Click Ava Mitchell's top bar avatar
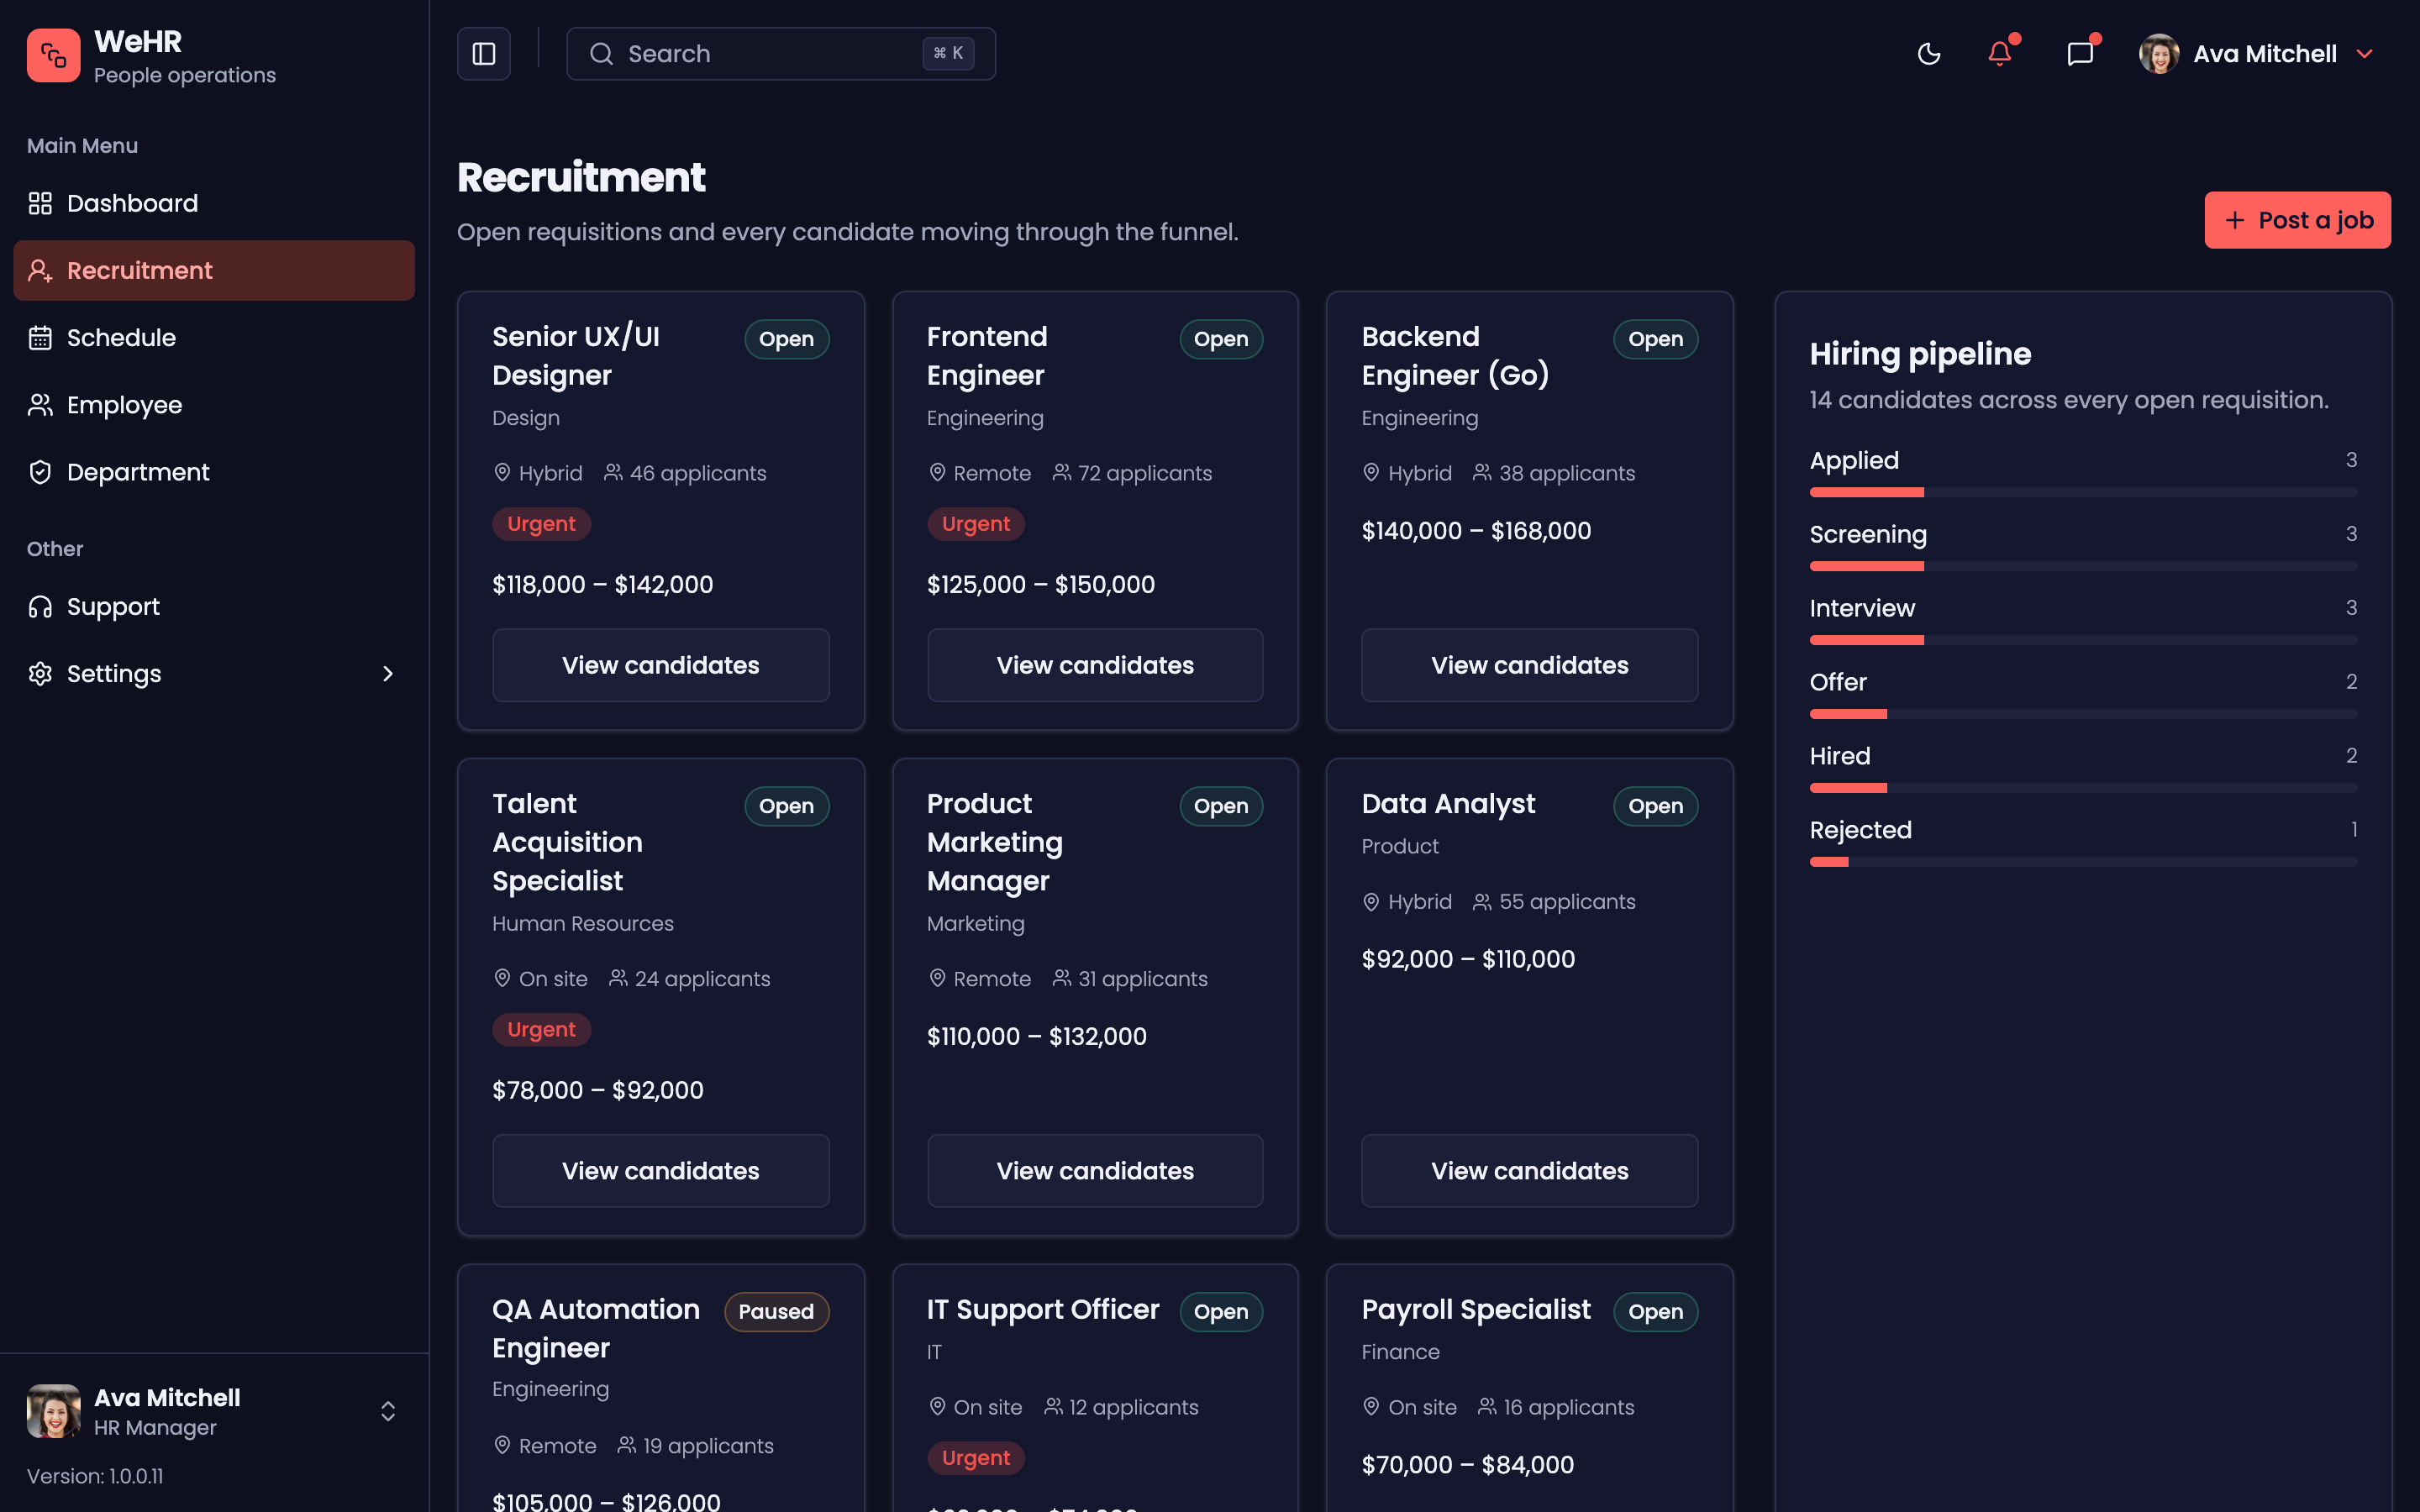This screenshot has width=2420, height=1512. [x=2159, y=54]
